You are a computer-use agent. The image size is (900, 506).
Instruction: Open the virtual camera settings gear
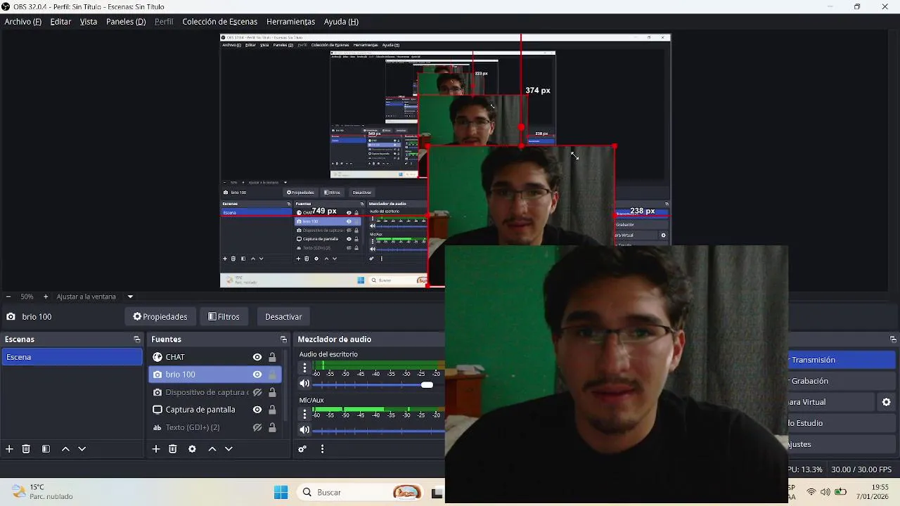(886, 402)
